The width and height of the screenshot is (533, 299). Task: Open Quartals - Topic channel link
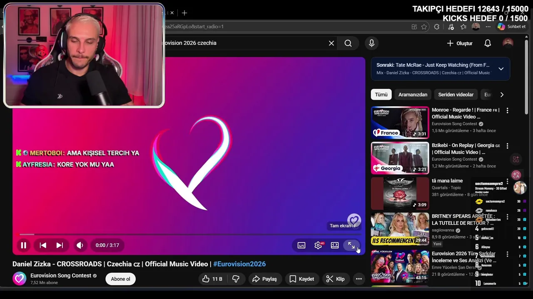pos(447,188)
